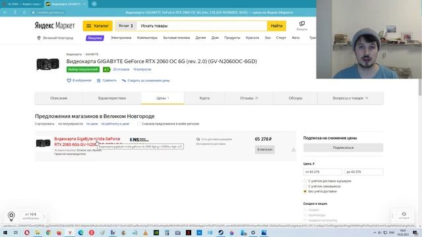Image resolution: width=422 pixels, height=237 pixels.
Task: Open Microsoft Edge from the taskbar
Action: [80, 232]
